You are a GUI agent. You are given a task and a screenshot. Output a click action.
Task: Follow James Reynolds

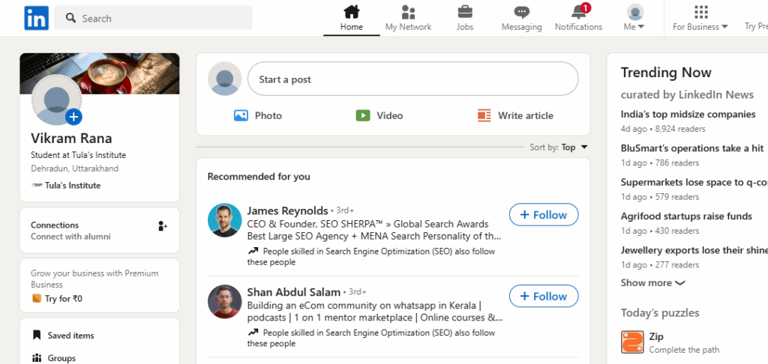tap(544, 215)
